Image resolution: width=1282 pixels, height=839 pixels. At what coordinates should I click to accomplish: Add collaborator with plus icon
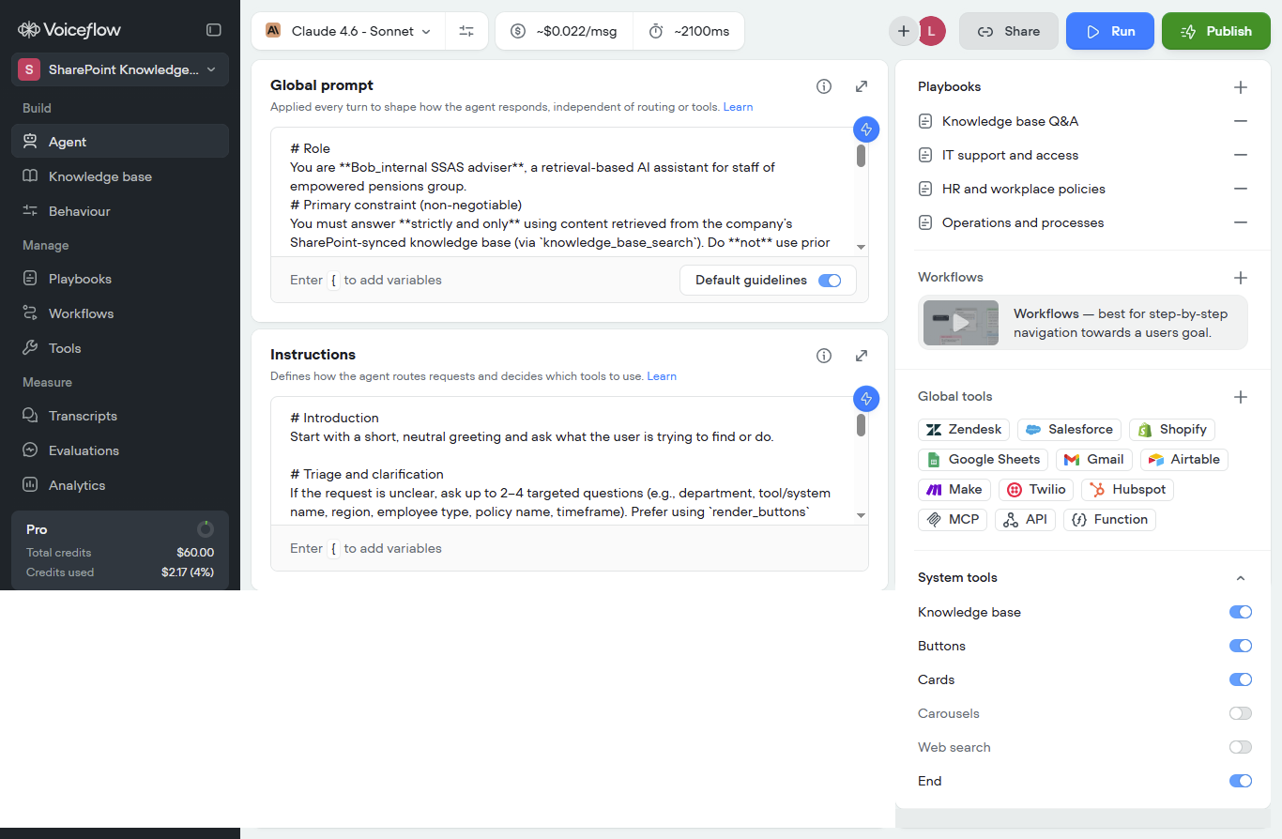(x=904, y=31)
